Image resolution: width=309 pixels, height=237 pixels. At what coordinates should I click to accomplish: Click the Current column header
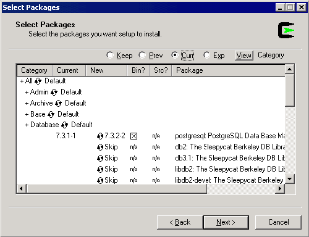tap(69, 70)
